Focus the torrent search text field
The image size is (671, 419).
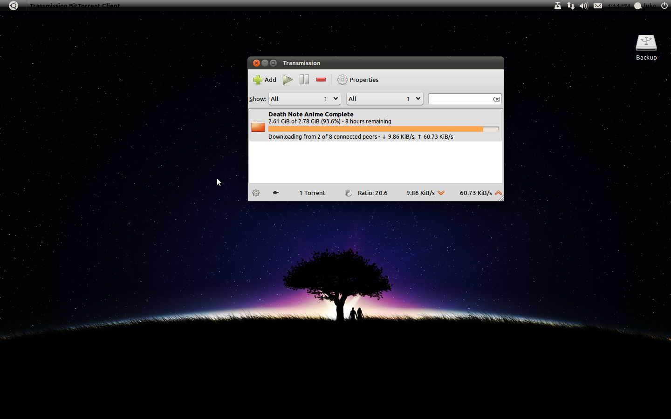pos(460,99)
